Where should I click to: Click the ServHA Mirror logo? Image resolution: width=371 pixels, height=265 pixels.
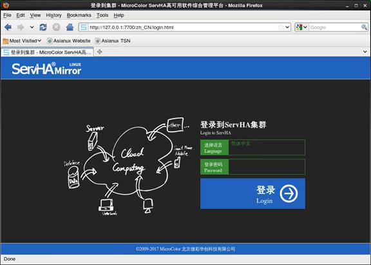pos(46,69)
